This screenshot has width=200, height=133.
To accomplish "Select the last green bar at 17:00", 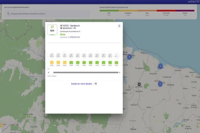I will [116, 62].
